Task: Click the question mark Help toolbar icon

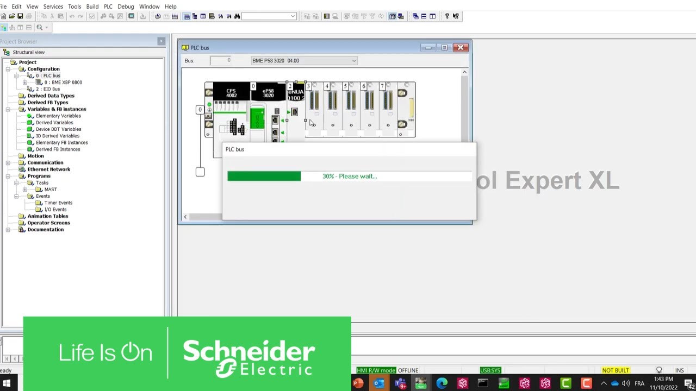Action: click(x=447, y=16)
